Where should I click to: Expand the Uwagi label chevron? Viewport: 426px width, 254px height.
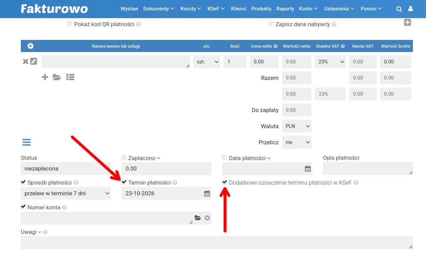[x=40, y=232]
